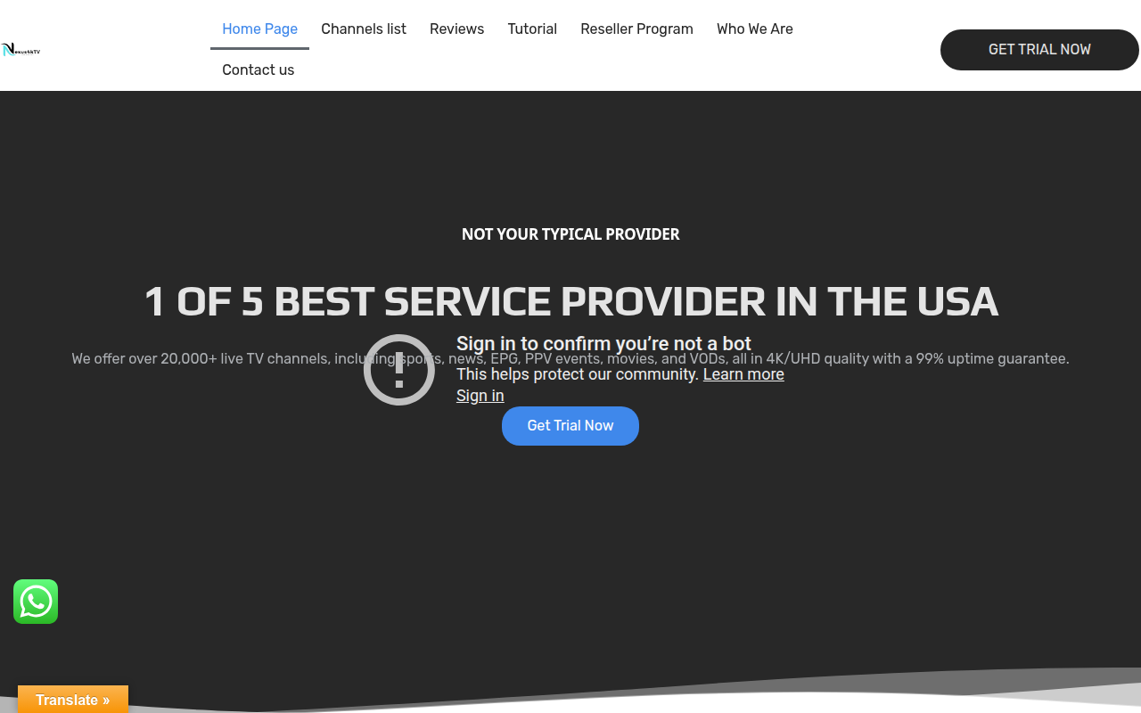Open the Tutorial page
The height and width of the screenshot is (713, 1141).
(532, 29)
